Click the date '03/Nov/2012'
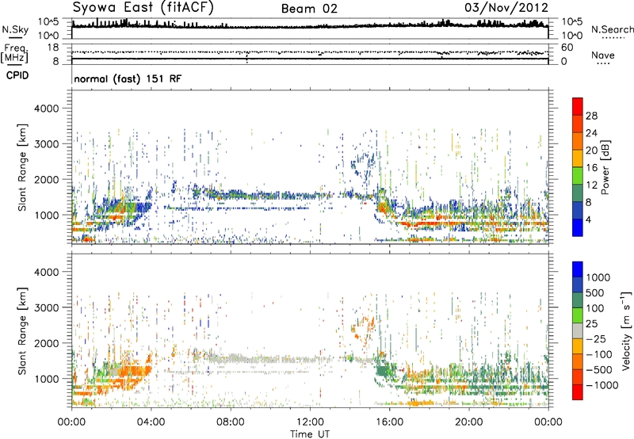Screen dimensions: 634x439 pyautogui.click(x=506, y=8)
